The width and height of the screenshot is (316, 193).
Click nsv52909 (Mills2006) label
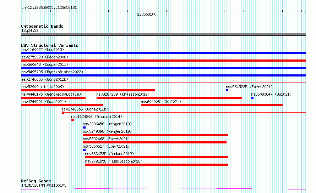[43, 87]
